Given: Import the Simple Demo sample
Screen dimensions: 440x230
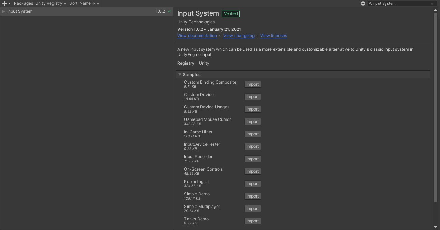Looking at the screenshot, I should tap(252, 196).
